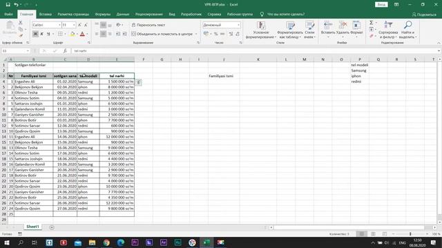Screen dimensions: 442x248
Task: Click Объединить и поместить в центре button
Action: [x=162, y=34]
